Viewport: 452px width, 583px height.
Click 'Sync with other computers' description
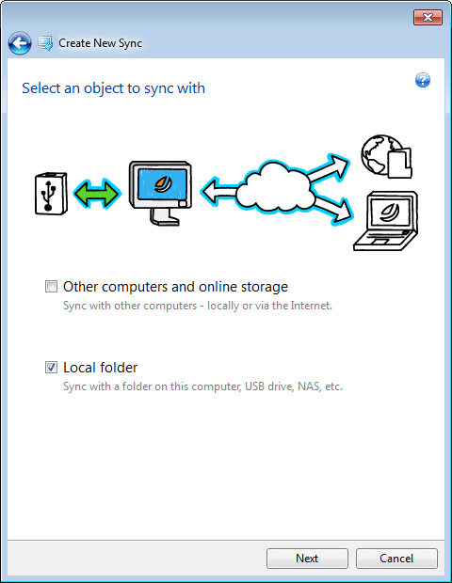coord(198,306)
